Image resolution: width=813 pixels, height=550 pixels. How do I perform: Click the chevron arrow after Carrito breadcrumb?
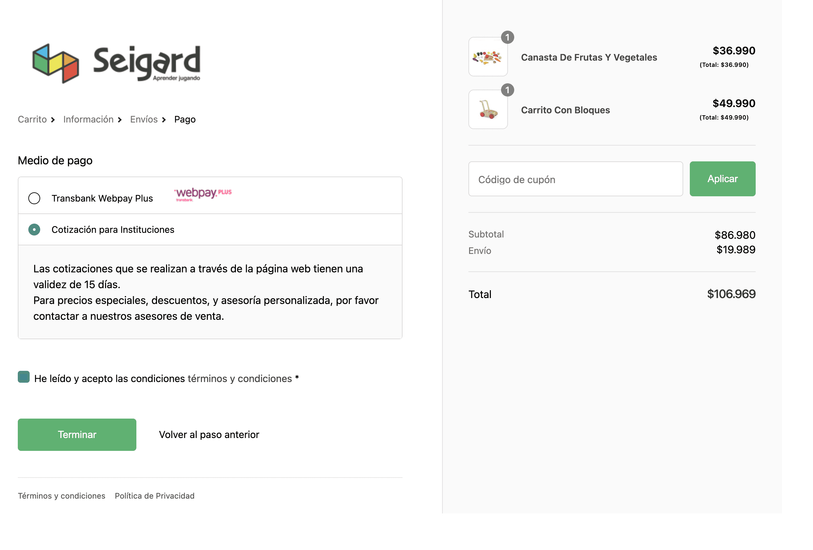click(x=53, y=120)
